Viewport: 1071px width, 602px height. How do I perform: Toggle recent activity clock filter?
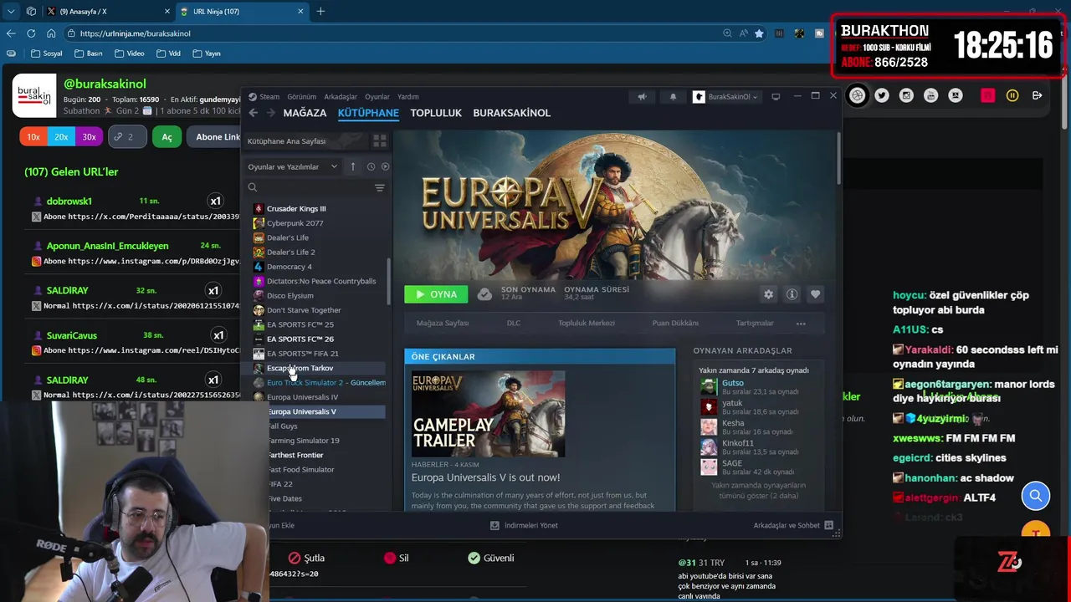pos(371,166)
